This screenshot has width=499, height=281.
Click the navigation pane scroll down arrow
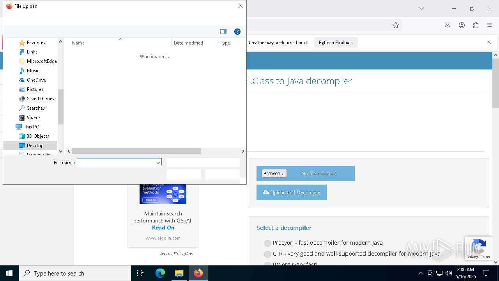point(60,151)
